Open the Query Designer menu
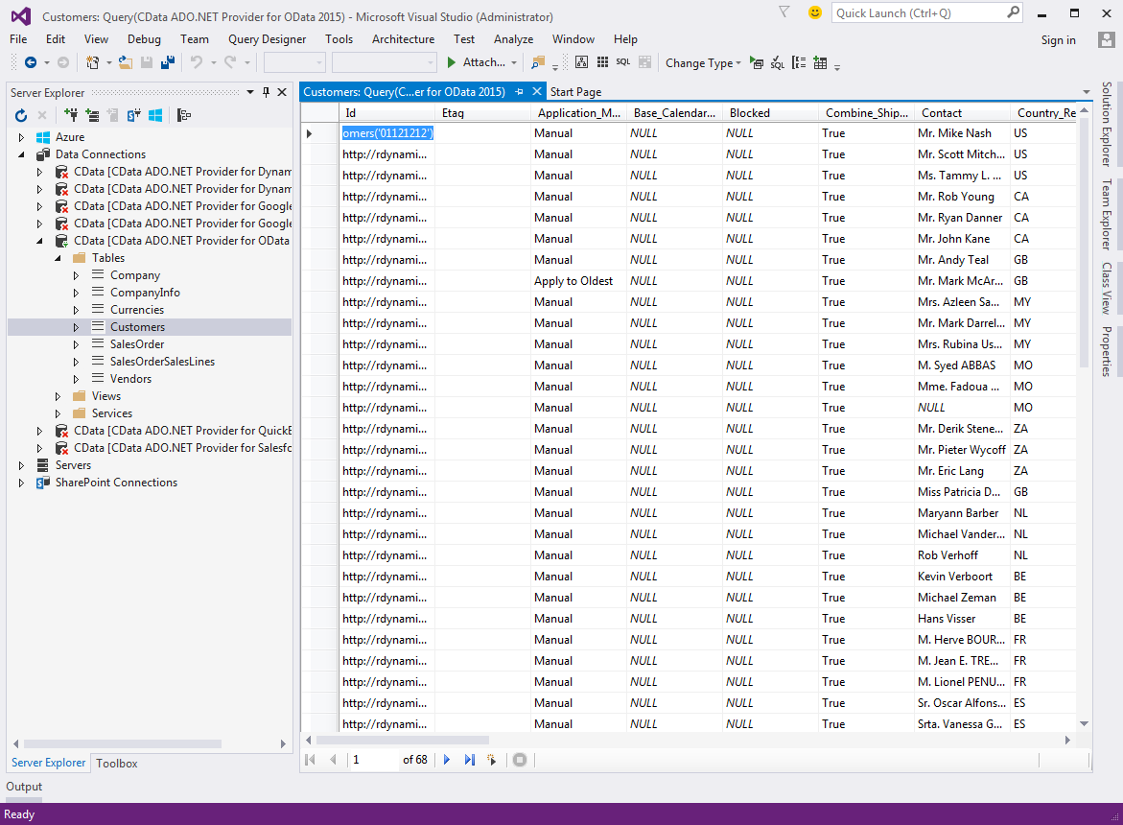Viewport: 1123px width, 825px height. (267, 39)
